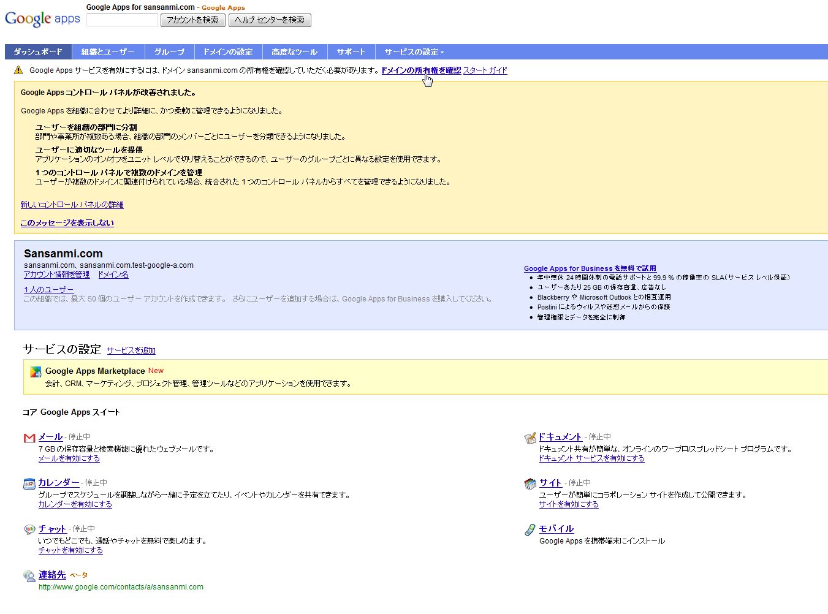828x614 pixels.
Task: Open the サポート tab
Action: (x=351, y=51)
